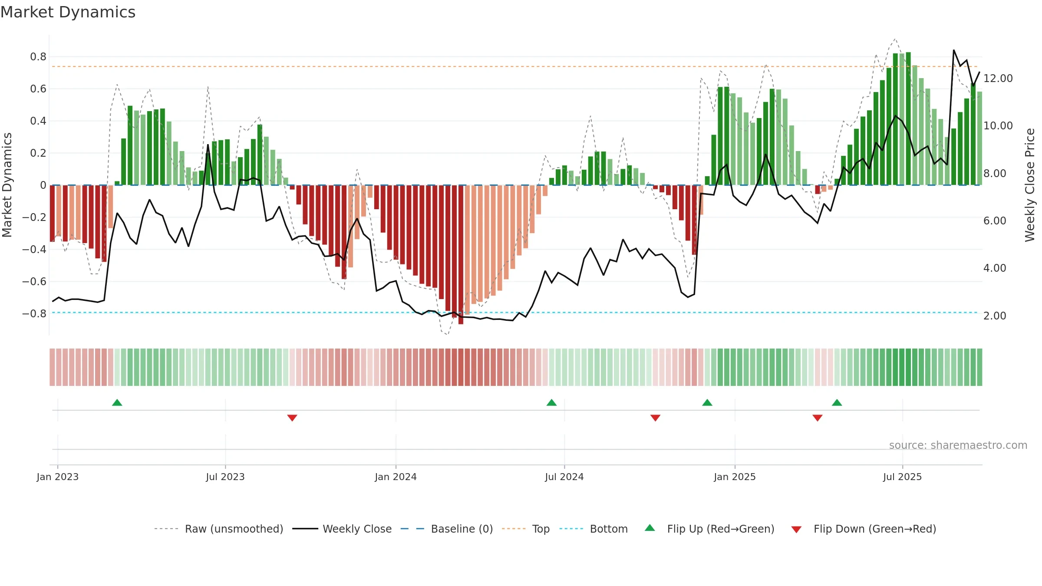Viewport: 1042px width, 586px height.
Task: Click the Weekly Close Price axis title
Action: point(1030,185)
